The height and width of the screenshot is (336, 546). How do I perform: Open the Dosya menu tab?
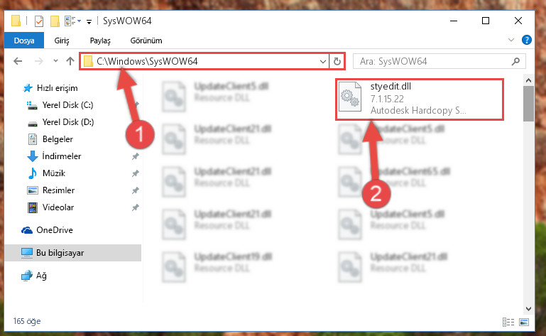24,40
